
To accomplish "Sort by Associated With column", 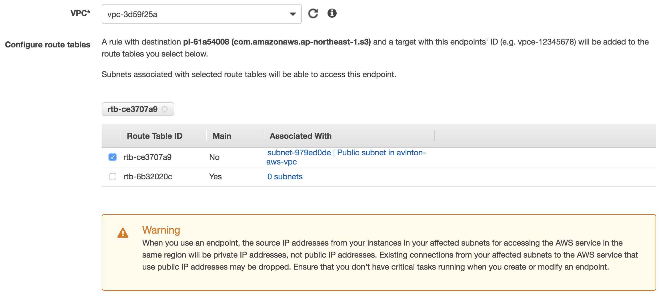I will click(301, 136).
